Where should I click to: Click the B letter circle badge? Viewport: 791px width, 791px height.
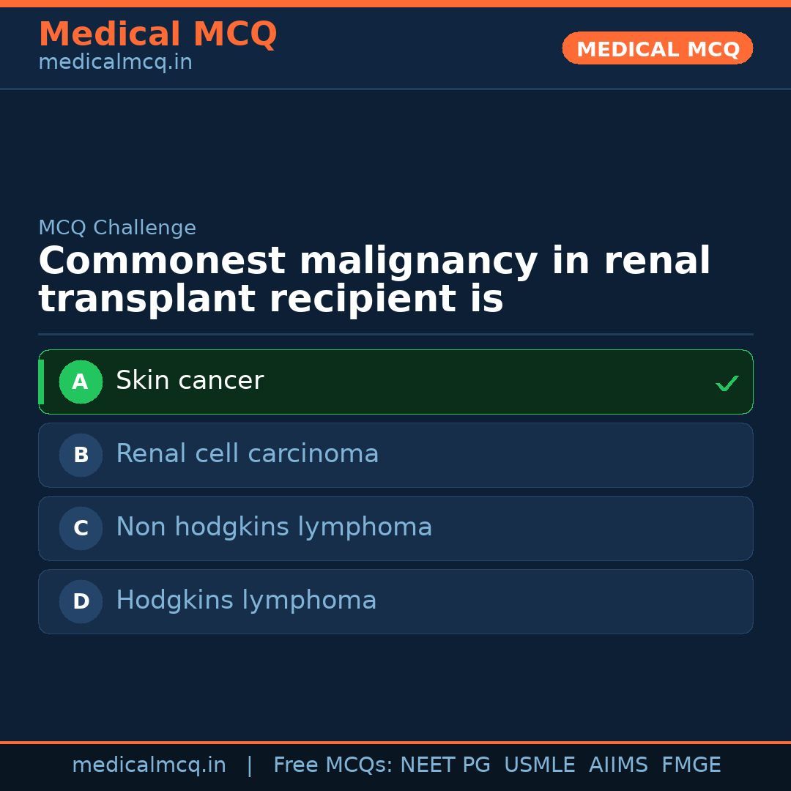coord(81,455)
